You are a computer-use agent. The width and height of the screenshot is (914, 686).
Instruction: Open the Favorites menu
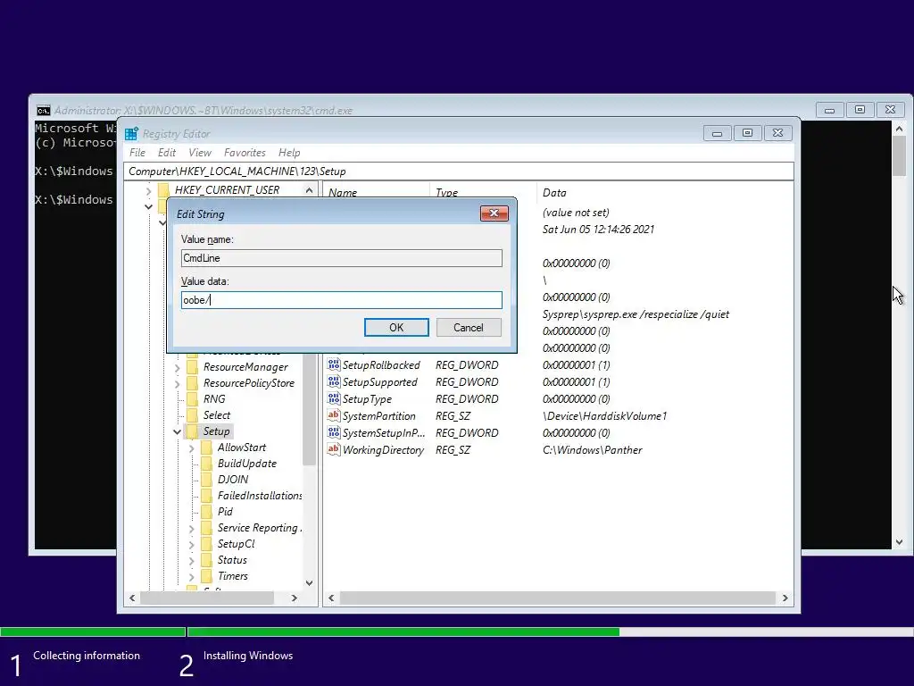pyautogui.click(x=245, y=152)
